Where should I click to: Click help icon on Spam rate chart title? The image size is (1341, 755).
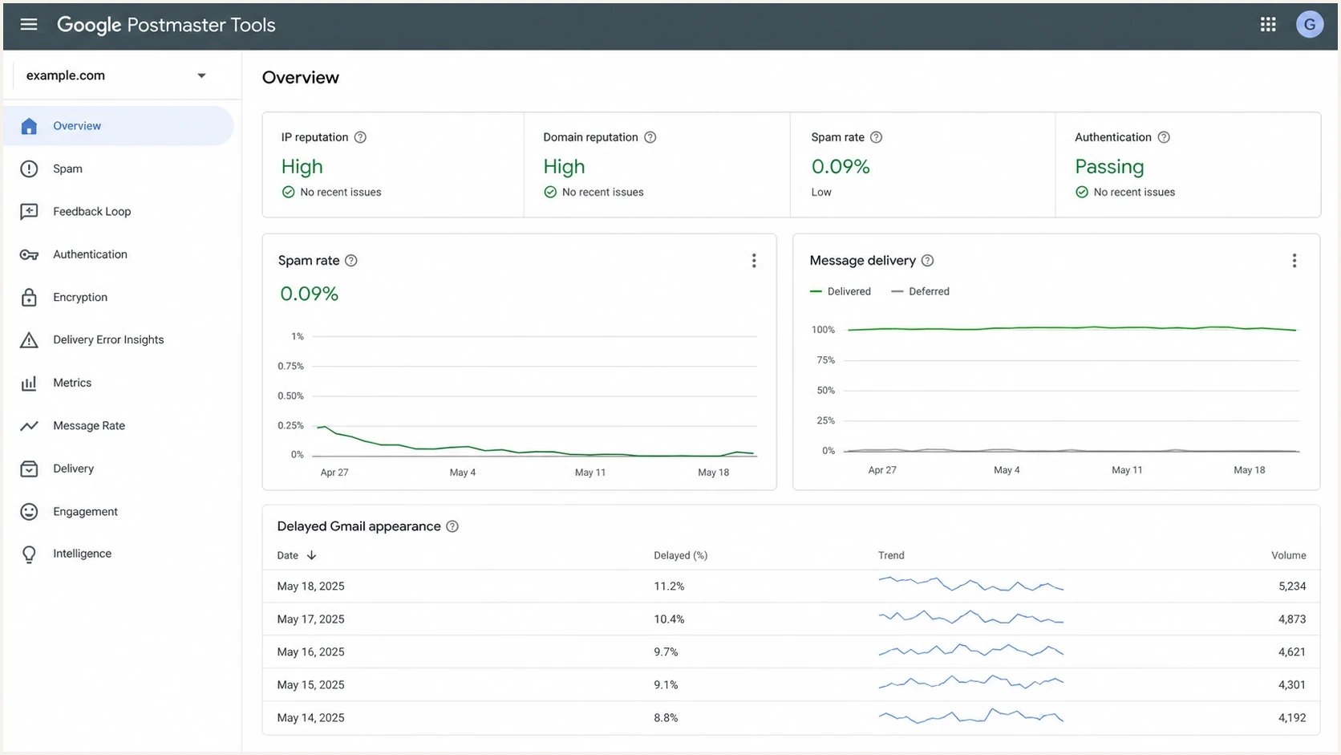point(350,261)
